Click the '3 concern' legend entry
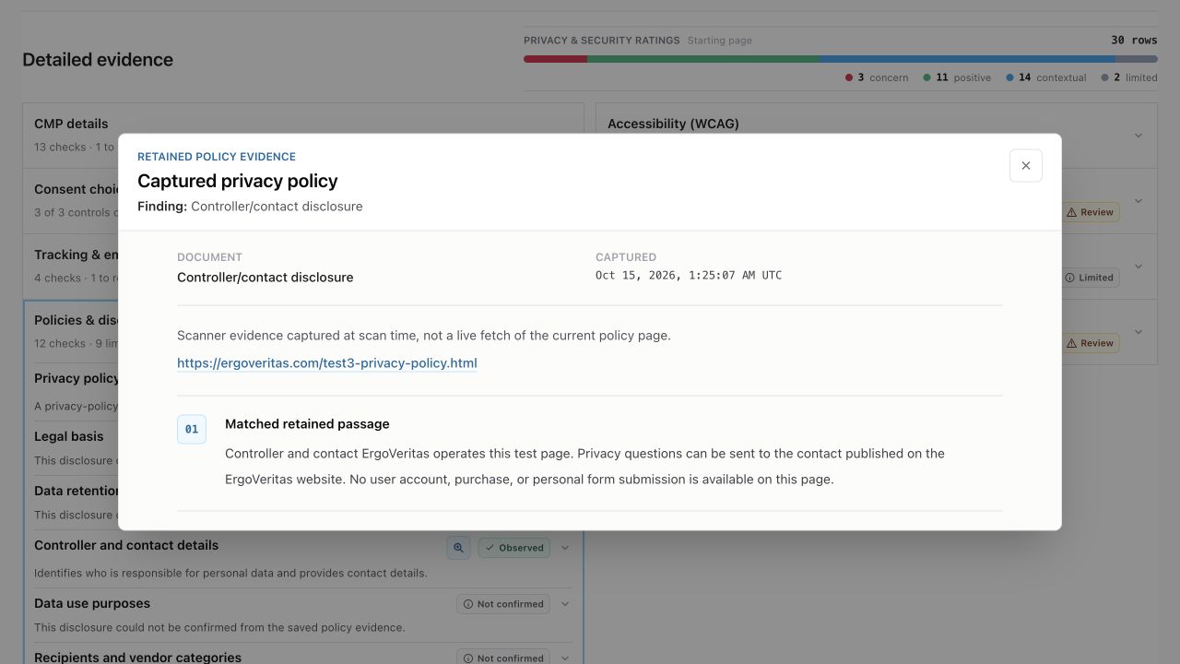 (877, 77)
